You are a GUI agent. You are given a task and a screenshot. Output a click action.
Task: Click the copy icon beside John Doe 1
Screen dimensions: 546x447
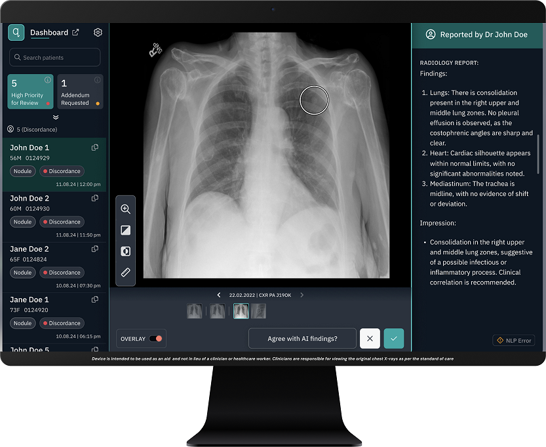(95, 147)
